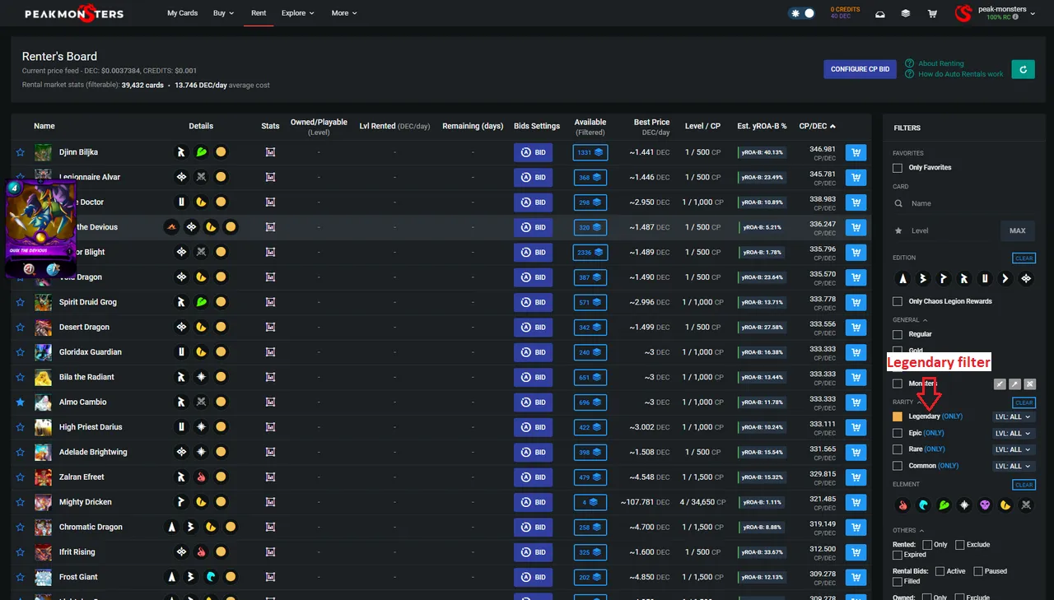Click available cards count for Mighty Dricken
This screenshot has height=600, width=1054.
point(590,502)
